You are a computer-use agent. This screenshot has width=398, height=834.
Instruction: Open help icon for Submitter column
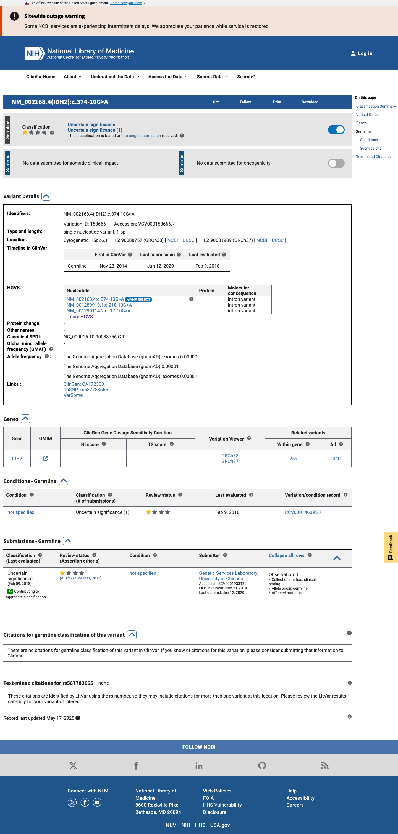click(x=225, y=555)
